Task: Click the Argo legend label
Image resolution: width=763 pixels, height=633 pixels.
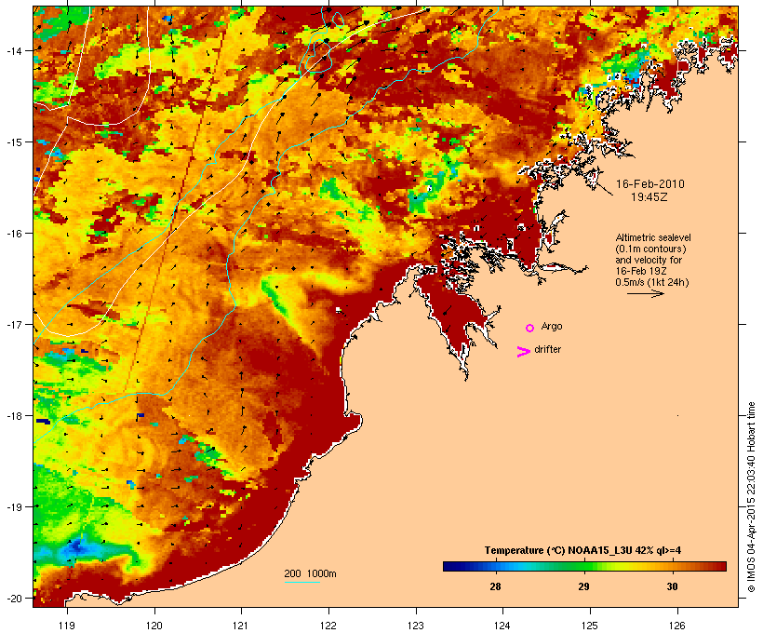Action: (x=552, y=326)
